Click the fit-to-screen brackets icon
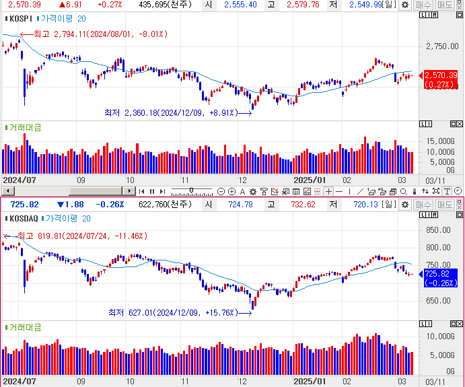Viewport: 465px width, 387px height. pos(436,191)
